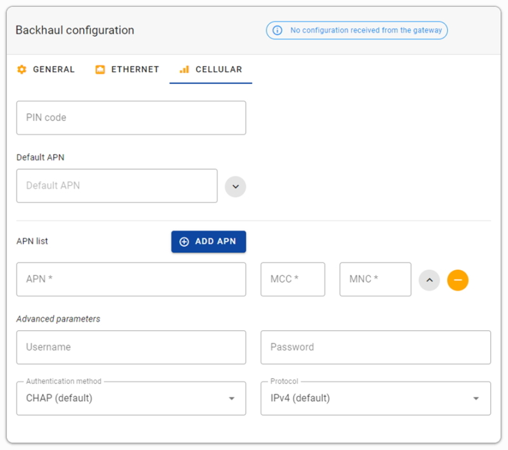Collapse the APN entry with the up chevron
The width and height of the screenshot is (508, 450).
[x=429, y=279]
